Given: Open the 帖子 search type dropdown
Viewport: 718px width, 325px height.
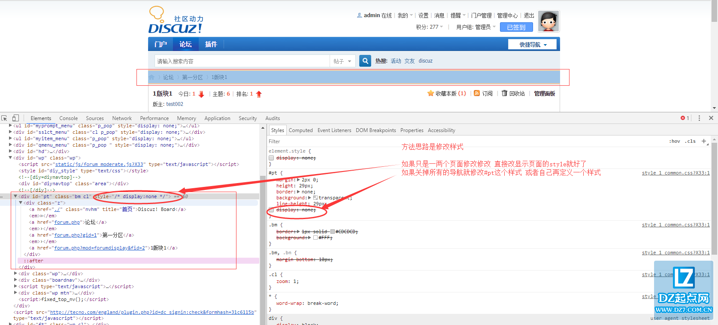Looking at the screenshot, I should (342, 61).
